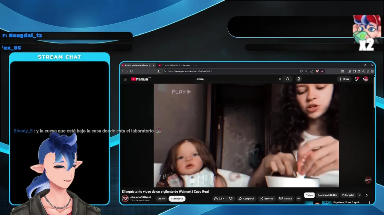This screenshot has height=215, width=384.
Task: Open the elmundoDKBza channel avatar
Action: pos(125,199)
